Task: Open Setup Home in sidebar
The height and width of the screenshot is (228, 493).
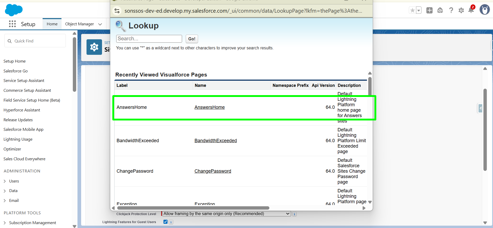Action: [x=14, y=61]
